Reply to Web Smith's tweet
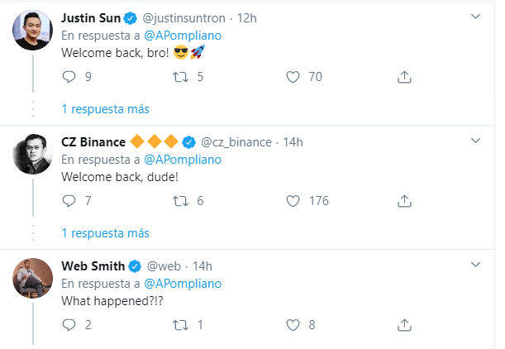Viewport: 505px width, 349px height. 69,325
